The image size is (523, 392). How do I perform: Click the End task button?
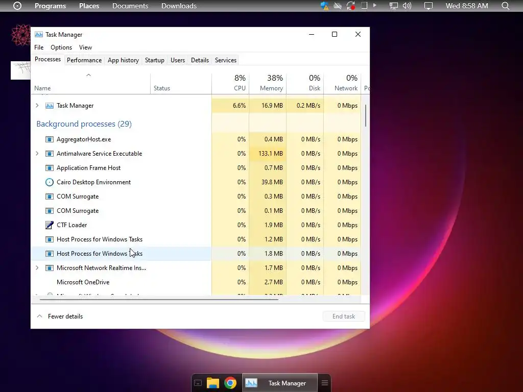[x=344, y=316]
